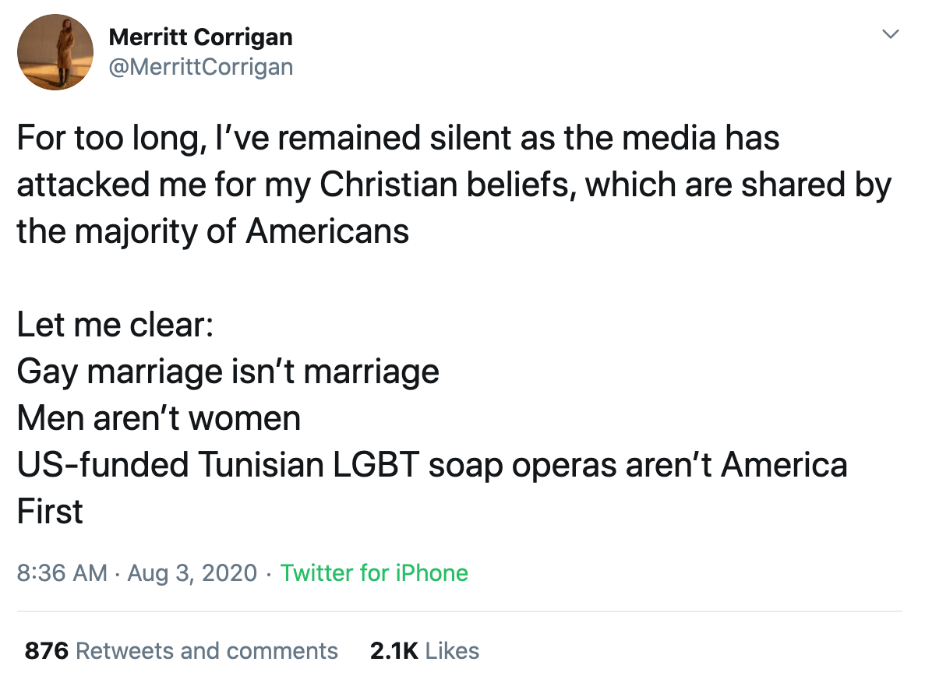
Task: Select the 'Men aren't women' line
Action: [x=159, y=418]
